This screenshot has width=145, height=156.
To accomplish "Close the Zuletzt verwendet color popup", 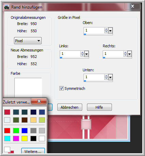I will (x=39, y=101).
